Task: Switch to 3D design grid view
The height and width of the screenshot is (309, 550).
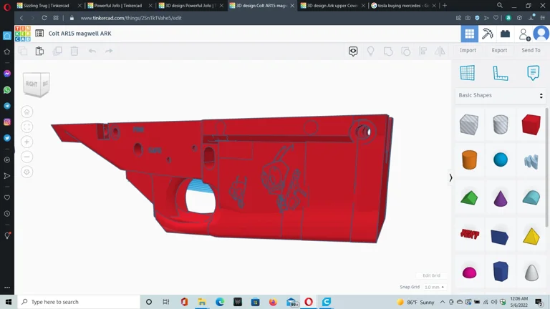Action: (x=469, y=34)
